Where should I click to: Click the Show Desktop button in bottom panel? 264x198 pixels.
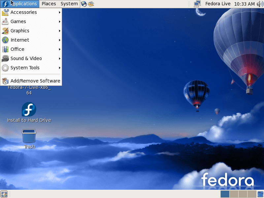coord(4,194)
